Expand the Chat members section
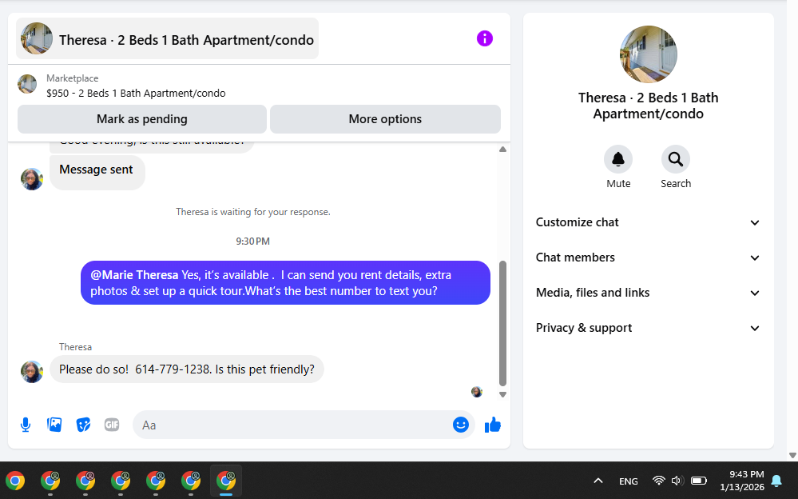 click(648, 257)
